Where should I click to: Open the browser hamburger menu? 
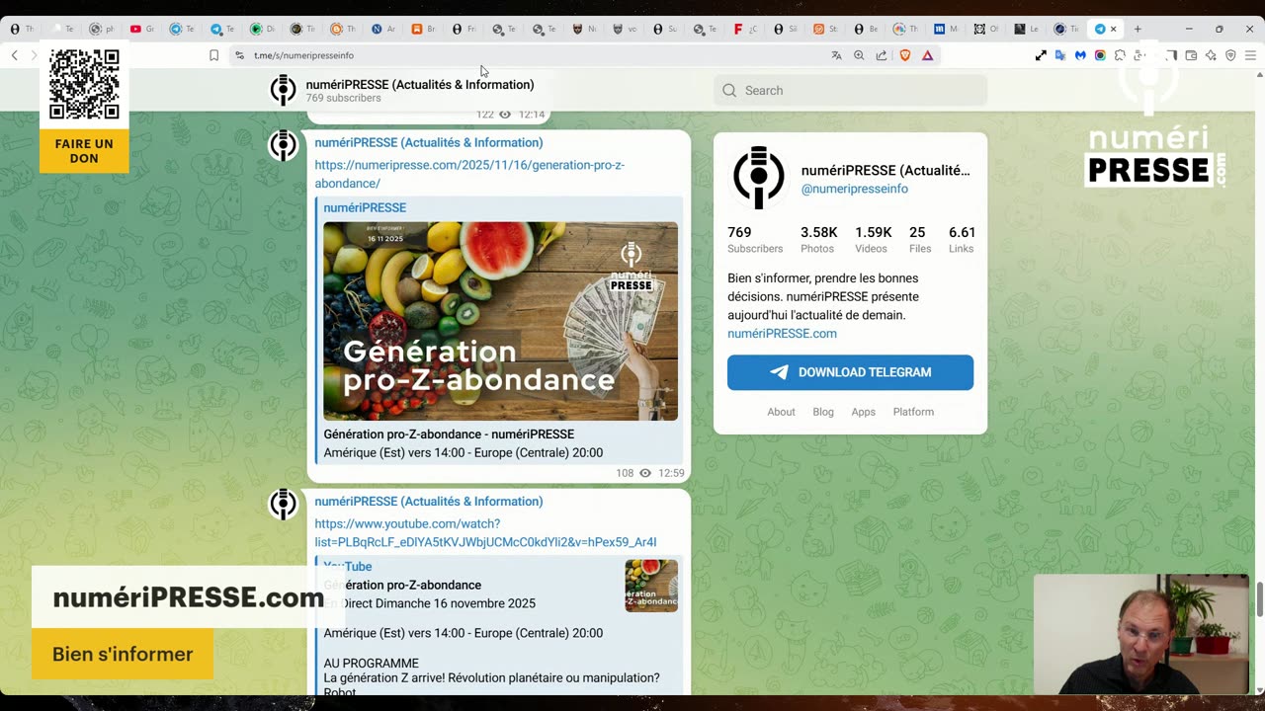1250,55
